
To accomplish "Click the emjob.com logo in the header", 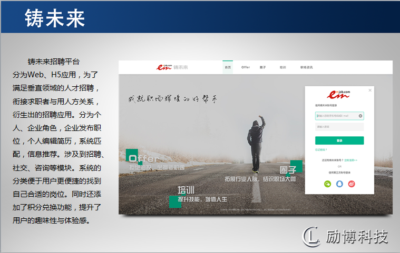I will [164, 67].
